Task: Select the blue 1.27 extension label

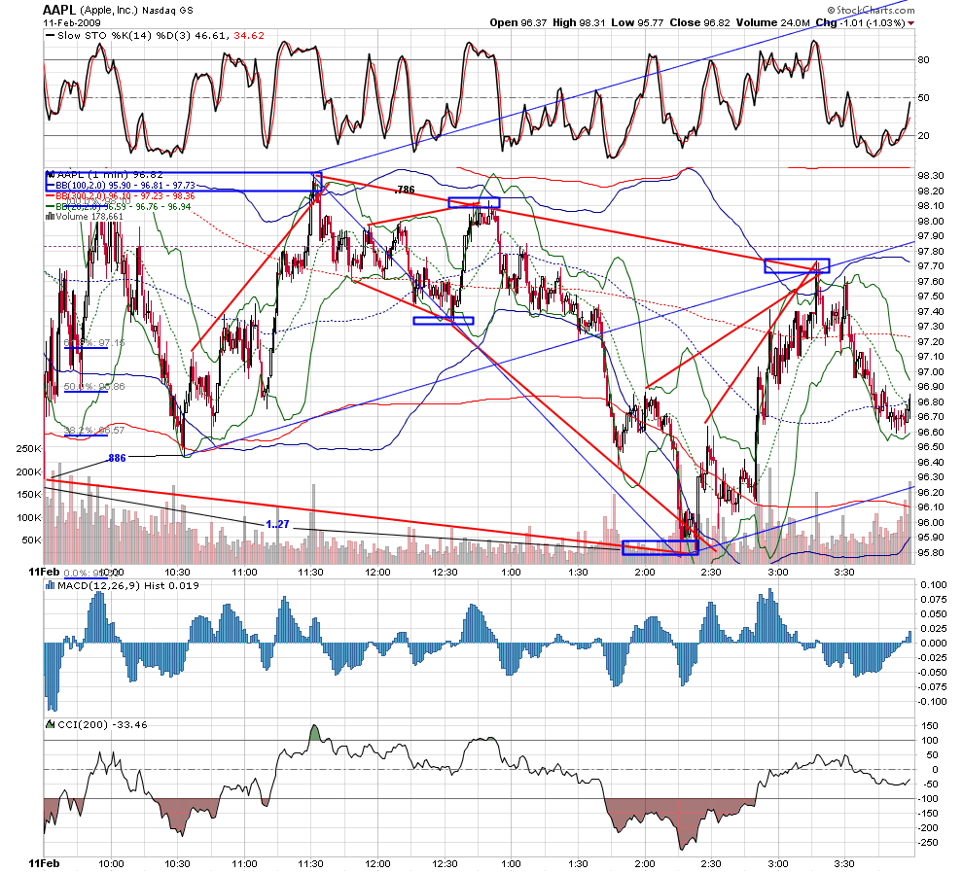Action: (277, 524)
